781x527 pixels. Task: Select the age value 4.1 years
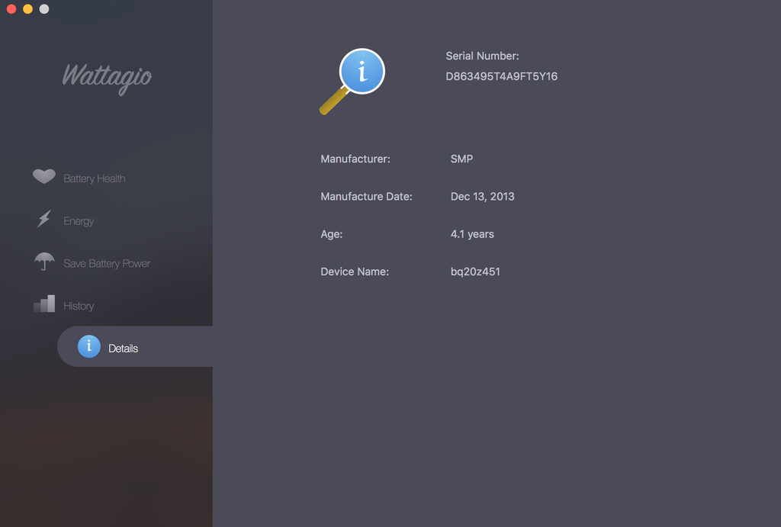[472, 234]
